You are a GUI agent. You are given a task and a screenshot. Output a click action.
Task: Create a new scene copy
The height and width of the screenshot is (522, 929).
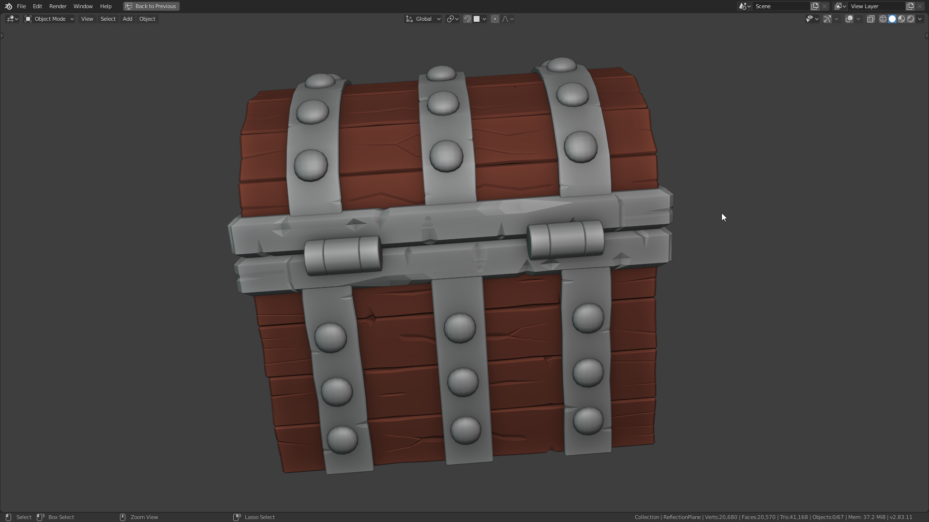click(815, 6)
